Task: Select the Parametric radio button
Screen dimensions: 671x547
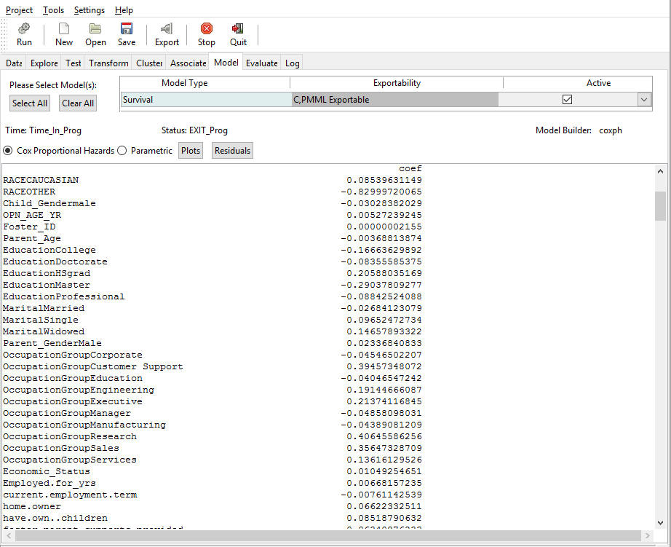Action: click(122, 151)
